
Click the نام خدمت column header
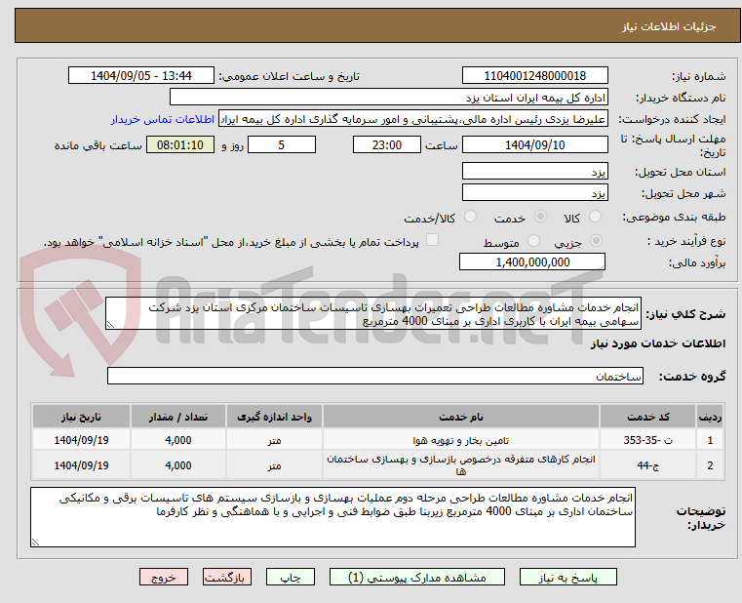click(x=461, y=417)
